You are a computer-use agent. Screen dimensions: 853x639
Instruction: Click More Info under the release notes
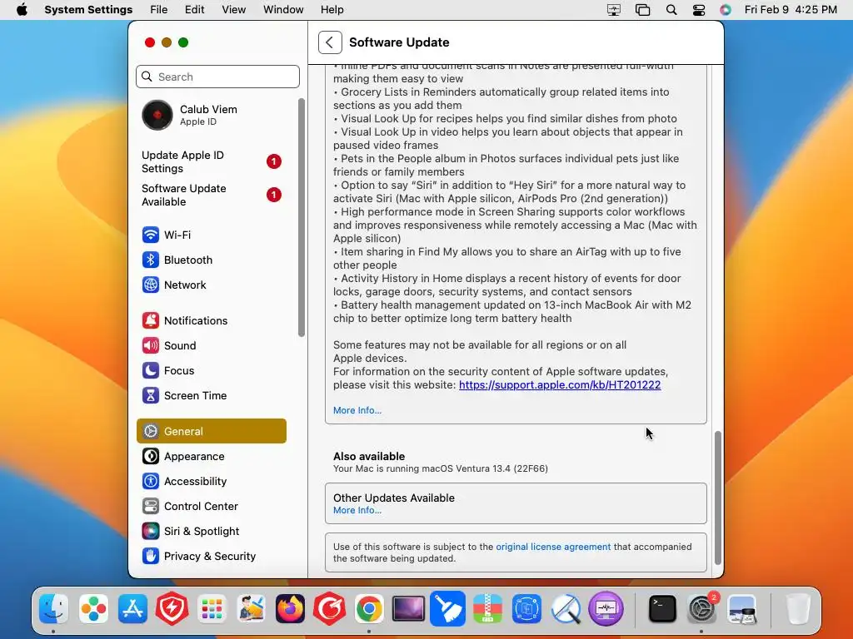click(357, 410)
